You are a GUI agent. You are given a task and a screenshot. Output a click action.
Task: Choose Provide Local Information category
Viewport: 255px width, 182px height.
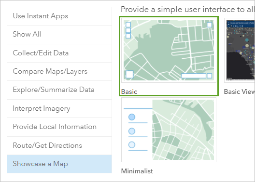point(59,127)
